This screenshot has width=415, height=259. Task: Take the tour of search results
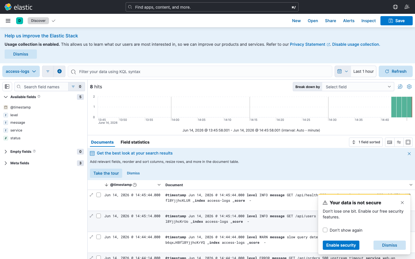106,173
